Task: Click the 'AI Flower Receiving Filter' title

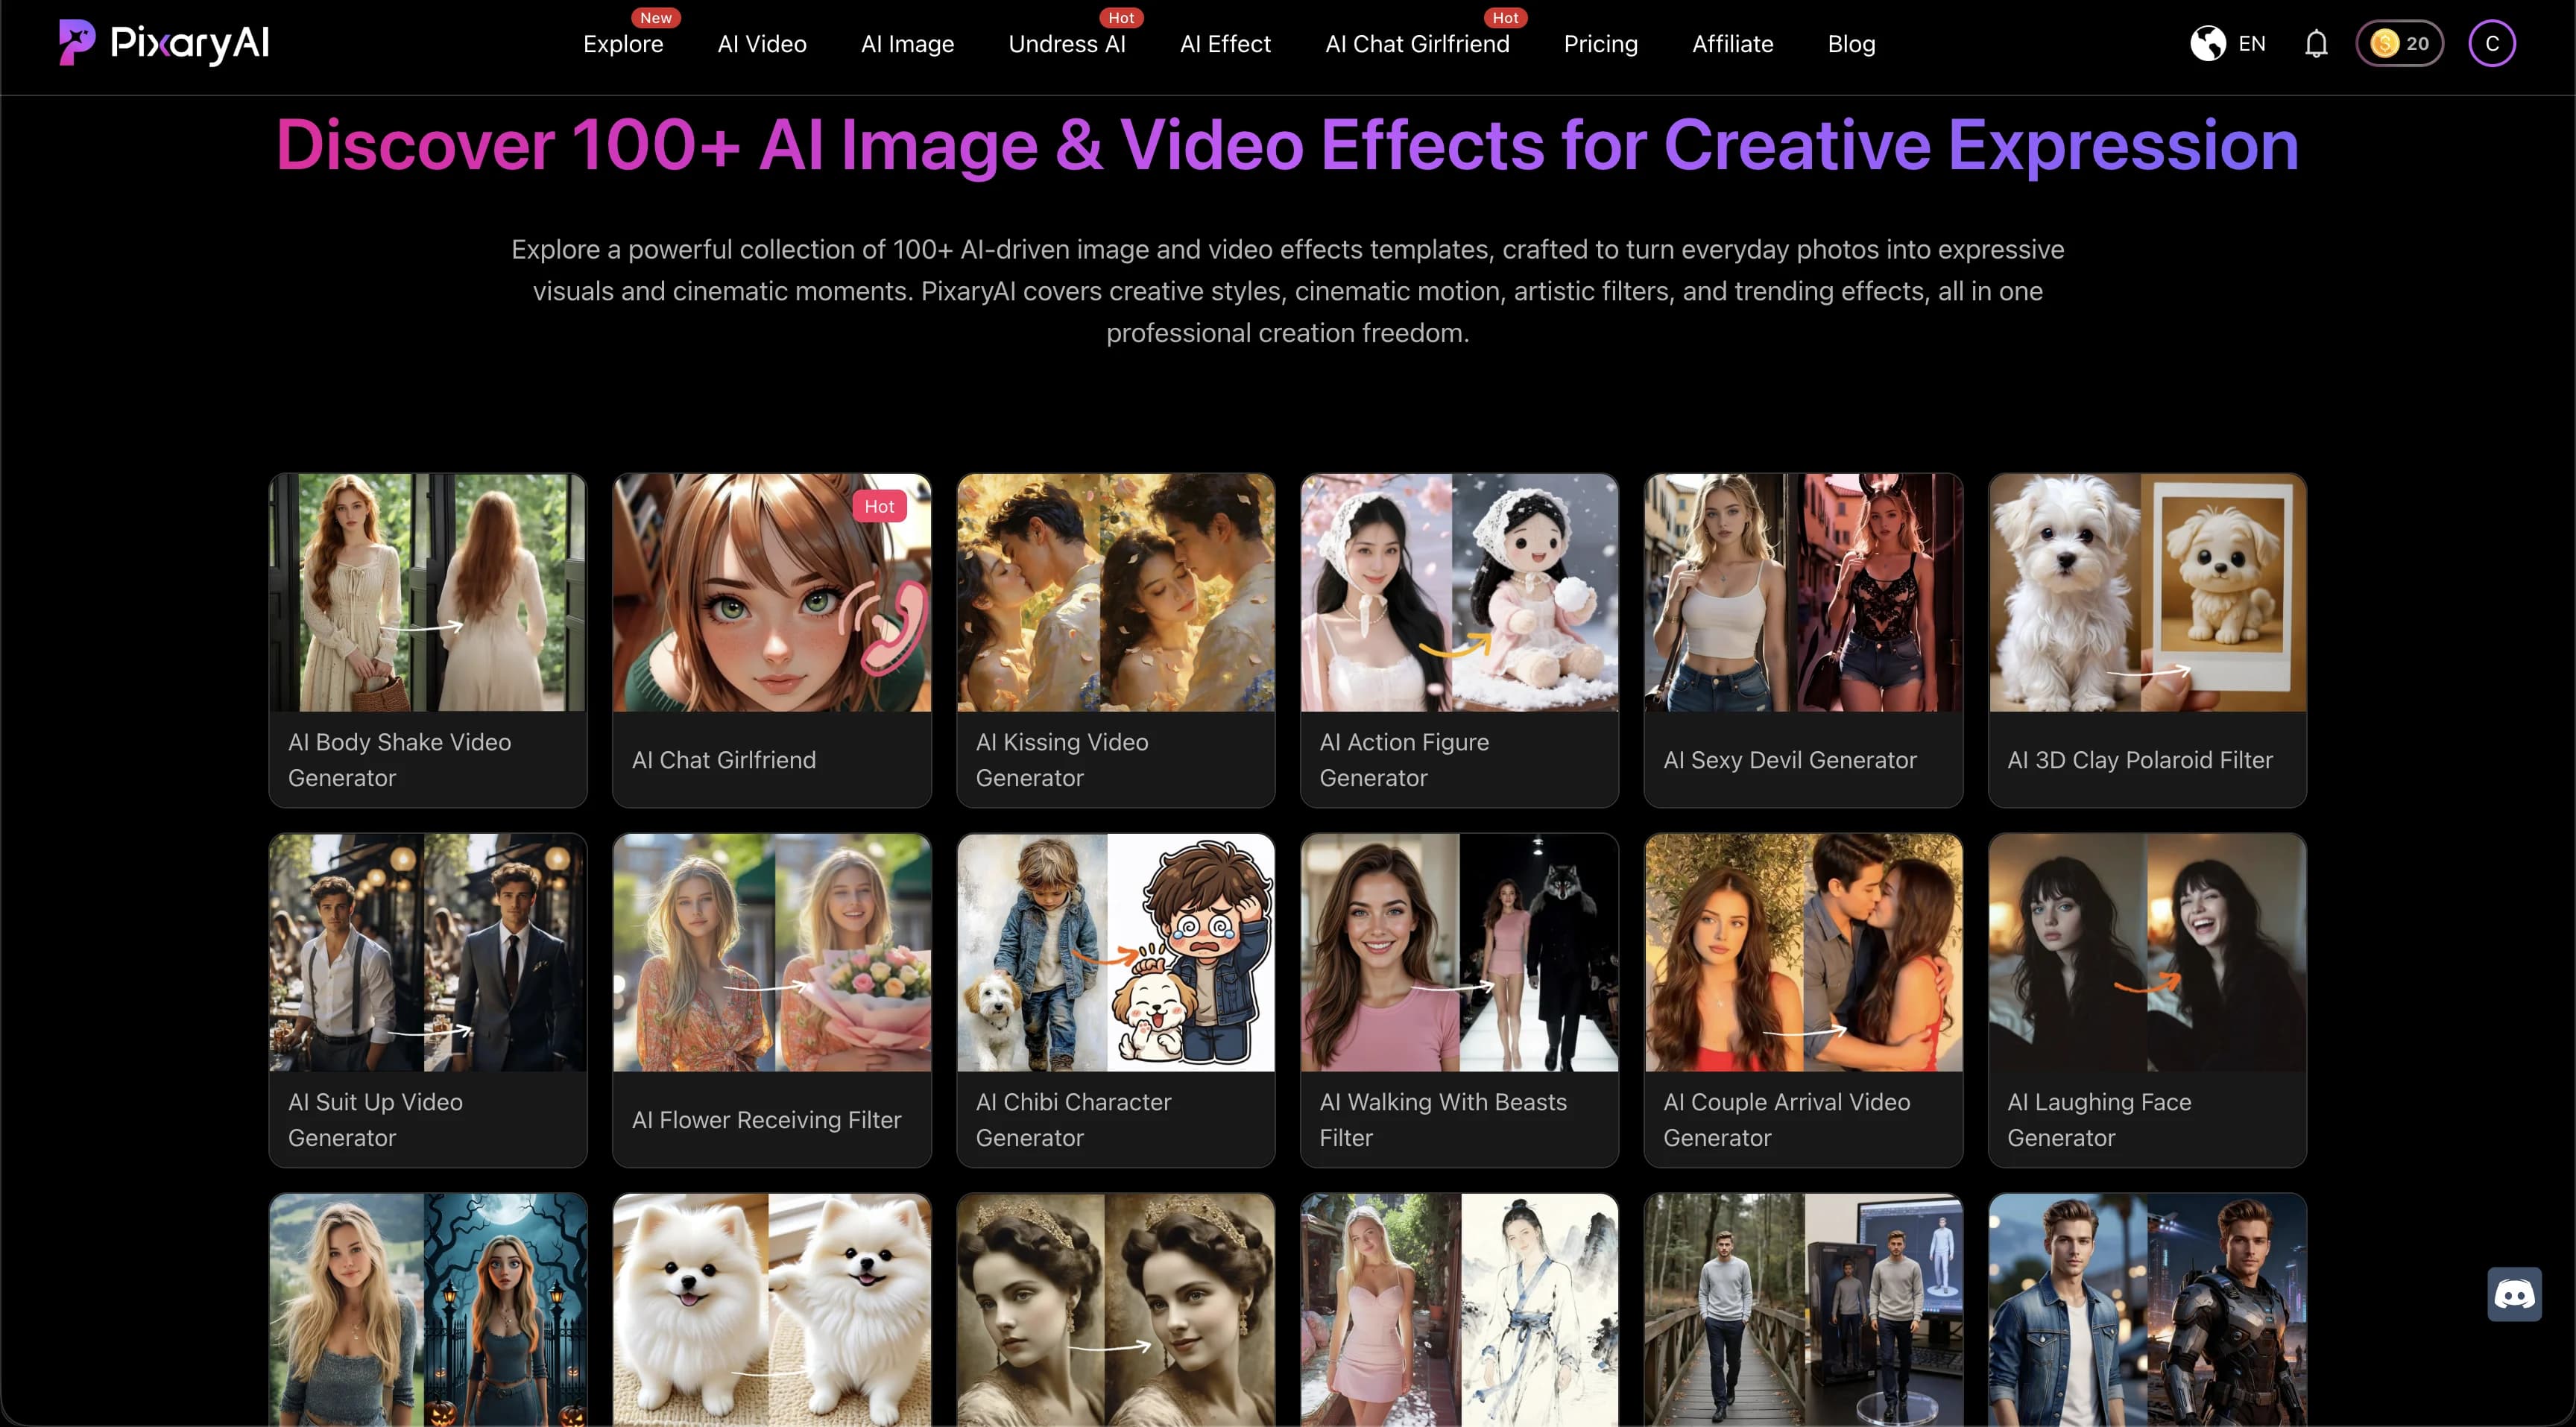Action: (766, 1120)
